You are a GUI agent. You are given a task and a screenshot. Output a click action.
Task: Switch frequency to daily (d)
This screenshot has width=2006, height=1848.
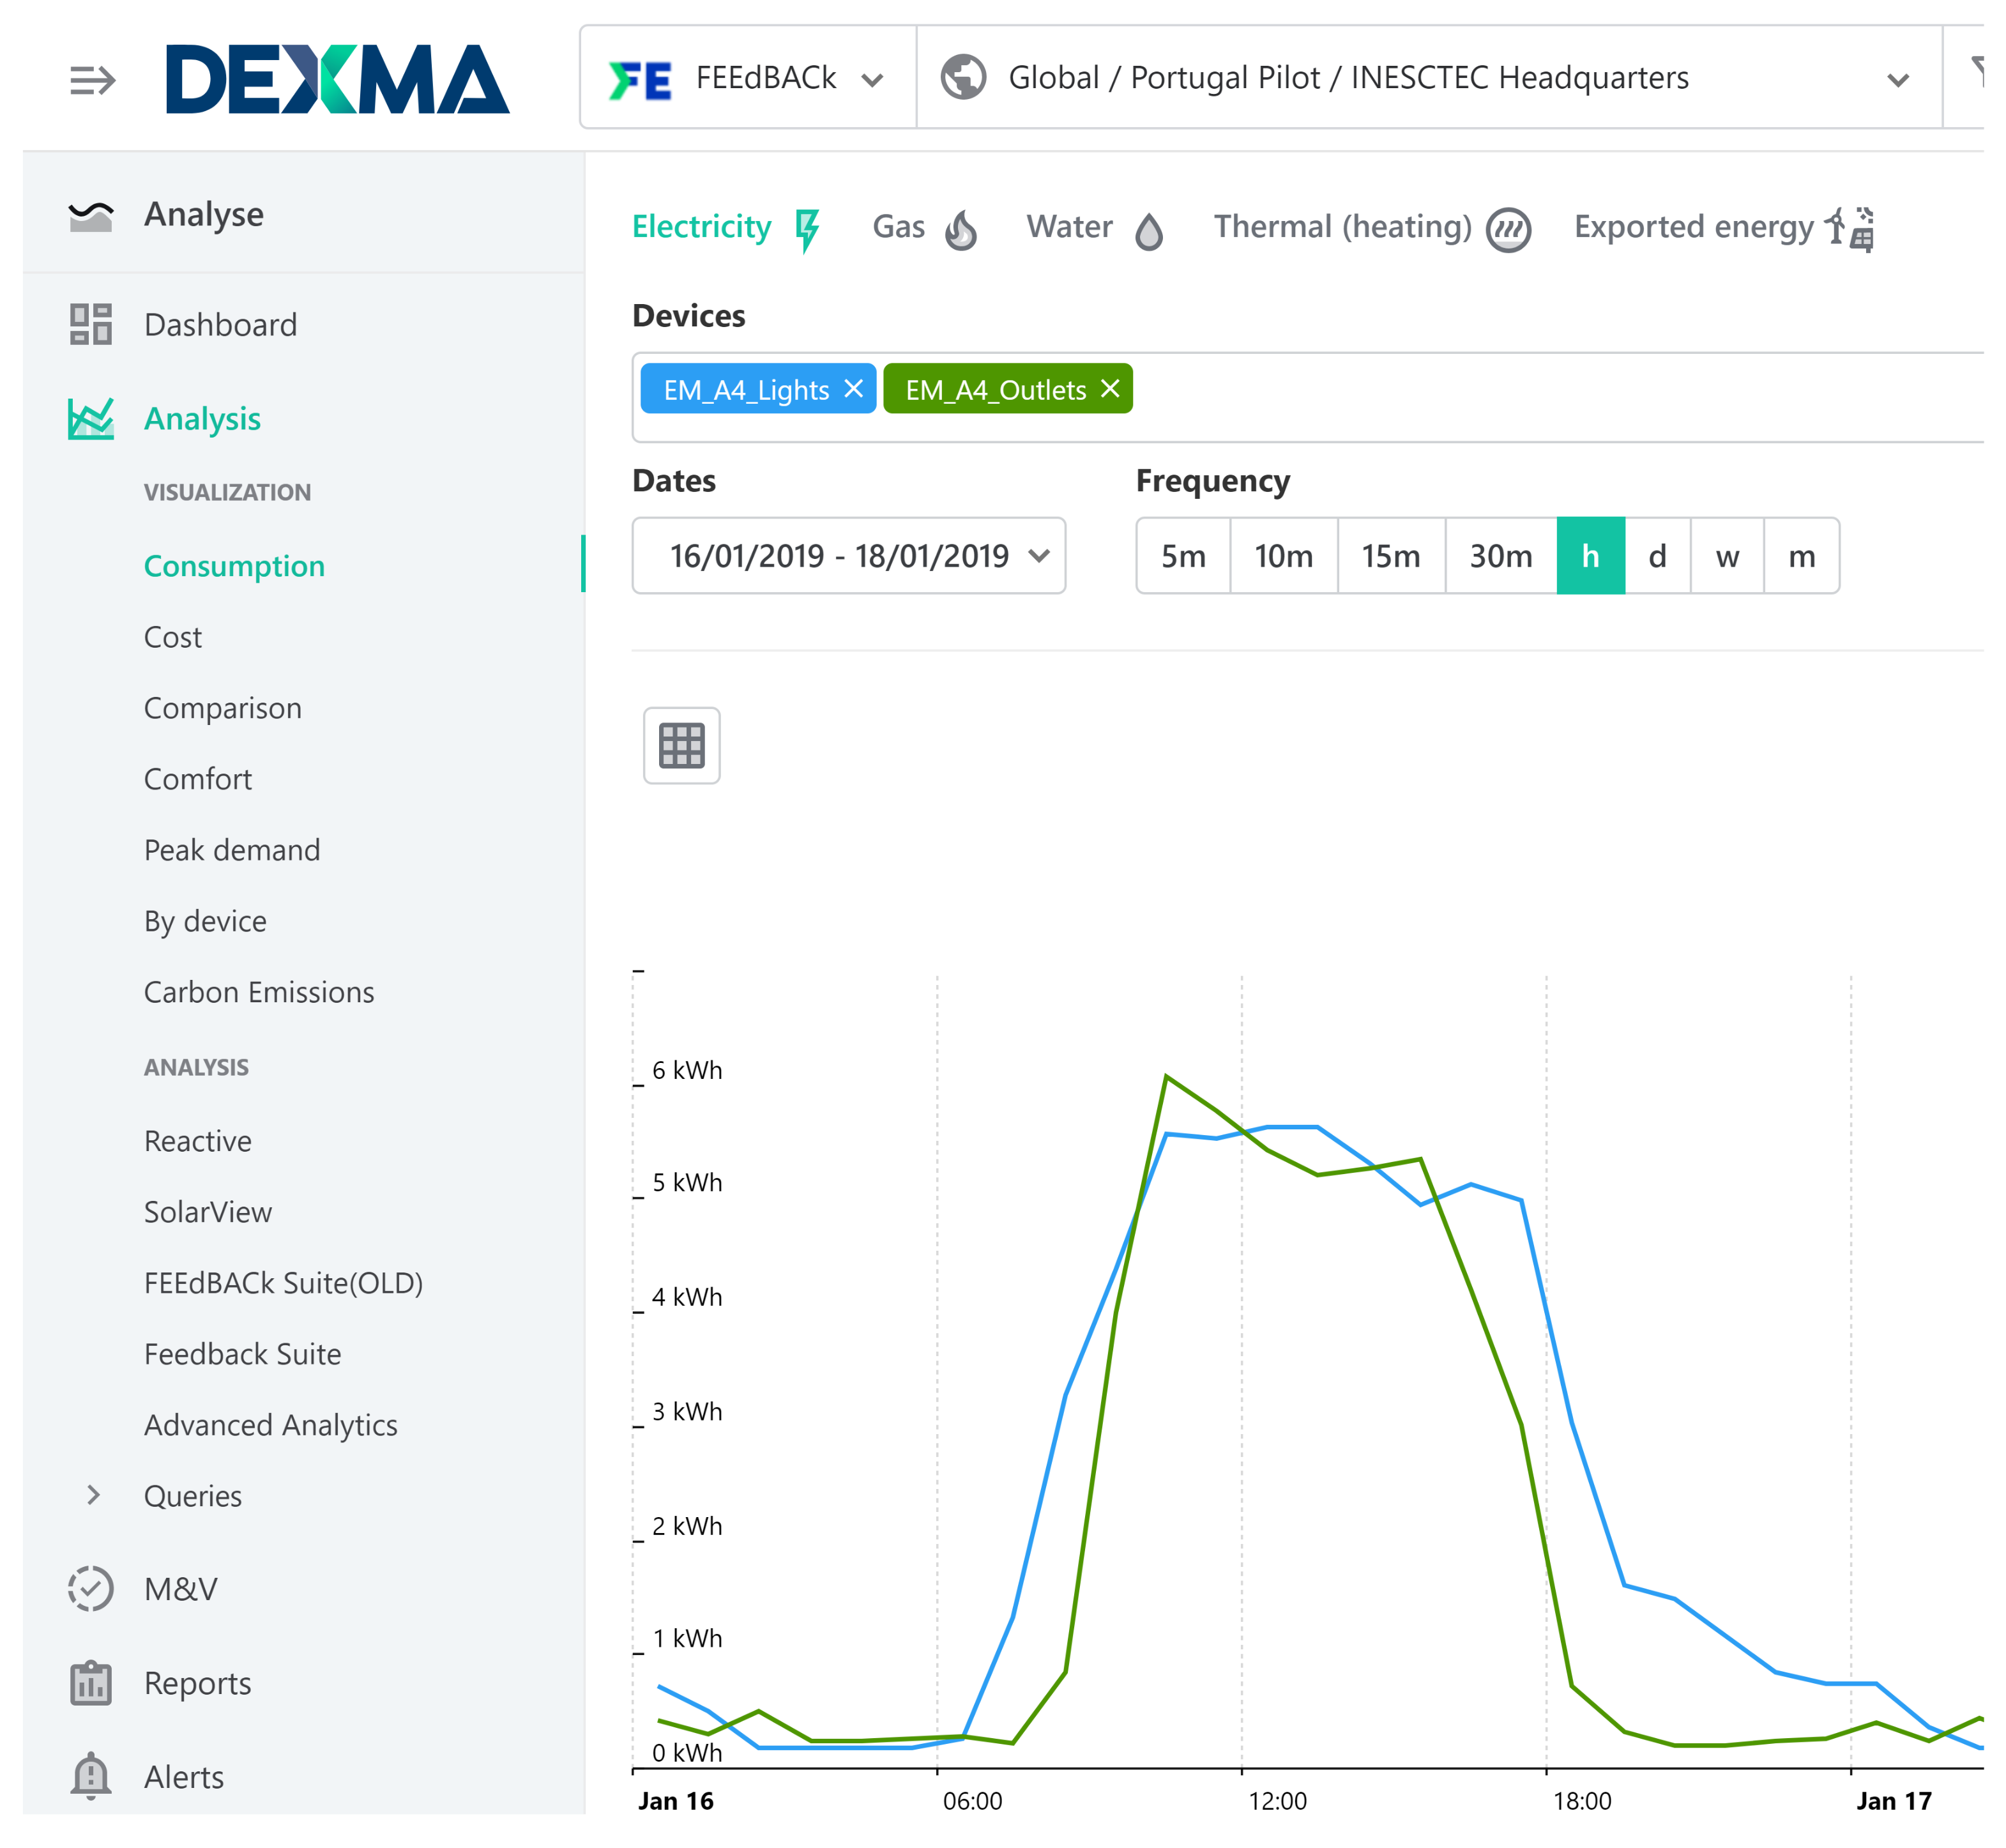pos(1657,556)
